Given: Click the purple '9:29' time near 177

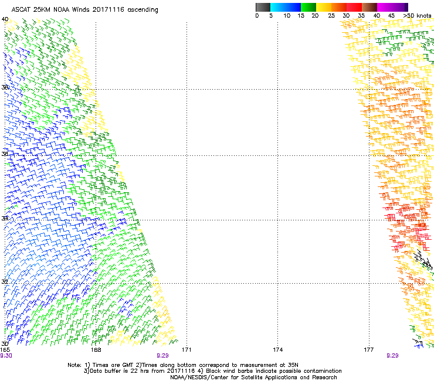Looking at the screenshot, I should point(392,356).
